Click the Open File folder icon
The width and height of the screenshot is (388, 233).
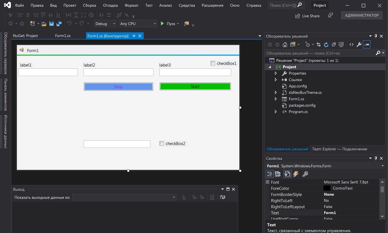44,24
